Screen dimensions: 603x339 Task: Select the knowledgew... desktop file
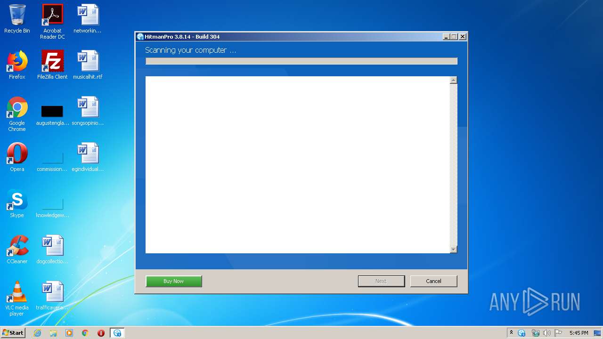[x=52, y=207]
